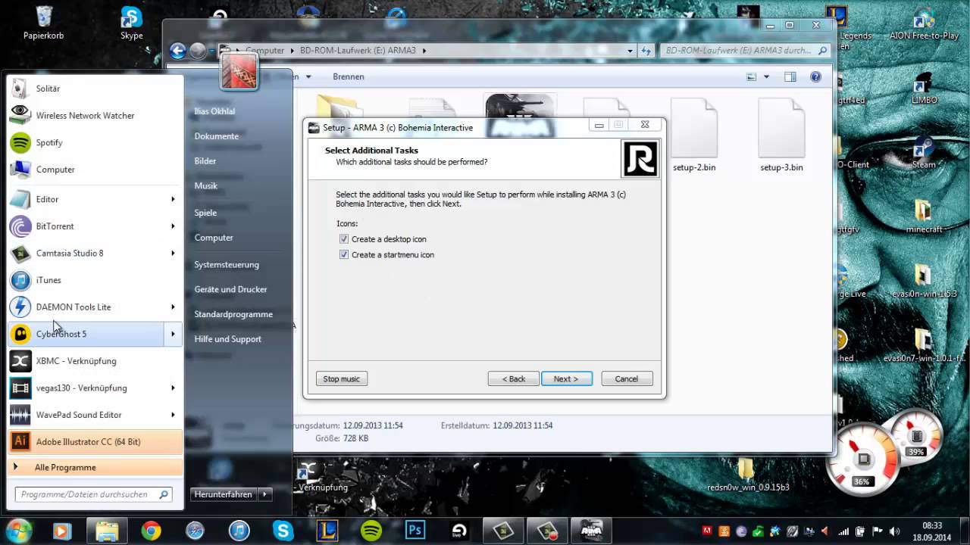
Task: Click the Arma 3 setup taskbar icon
Action: tap(591, 531)
